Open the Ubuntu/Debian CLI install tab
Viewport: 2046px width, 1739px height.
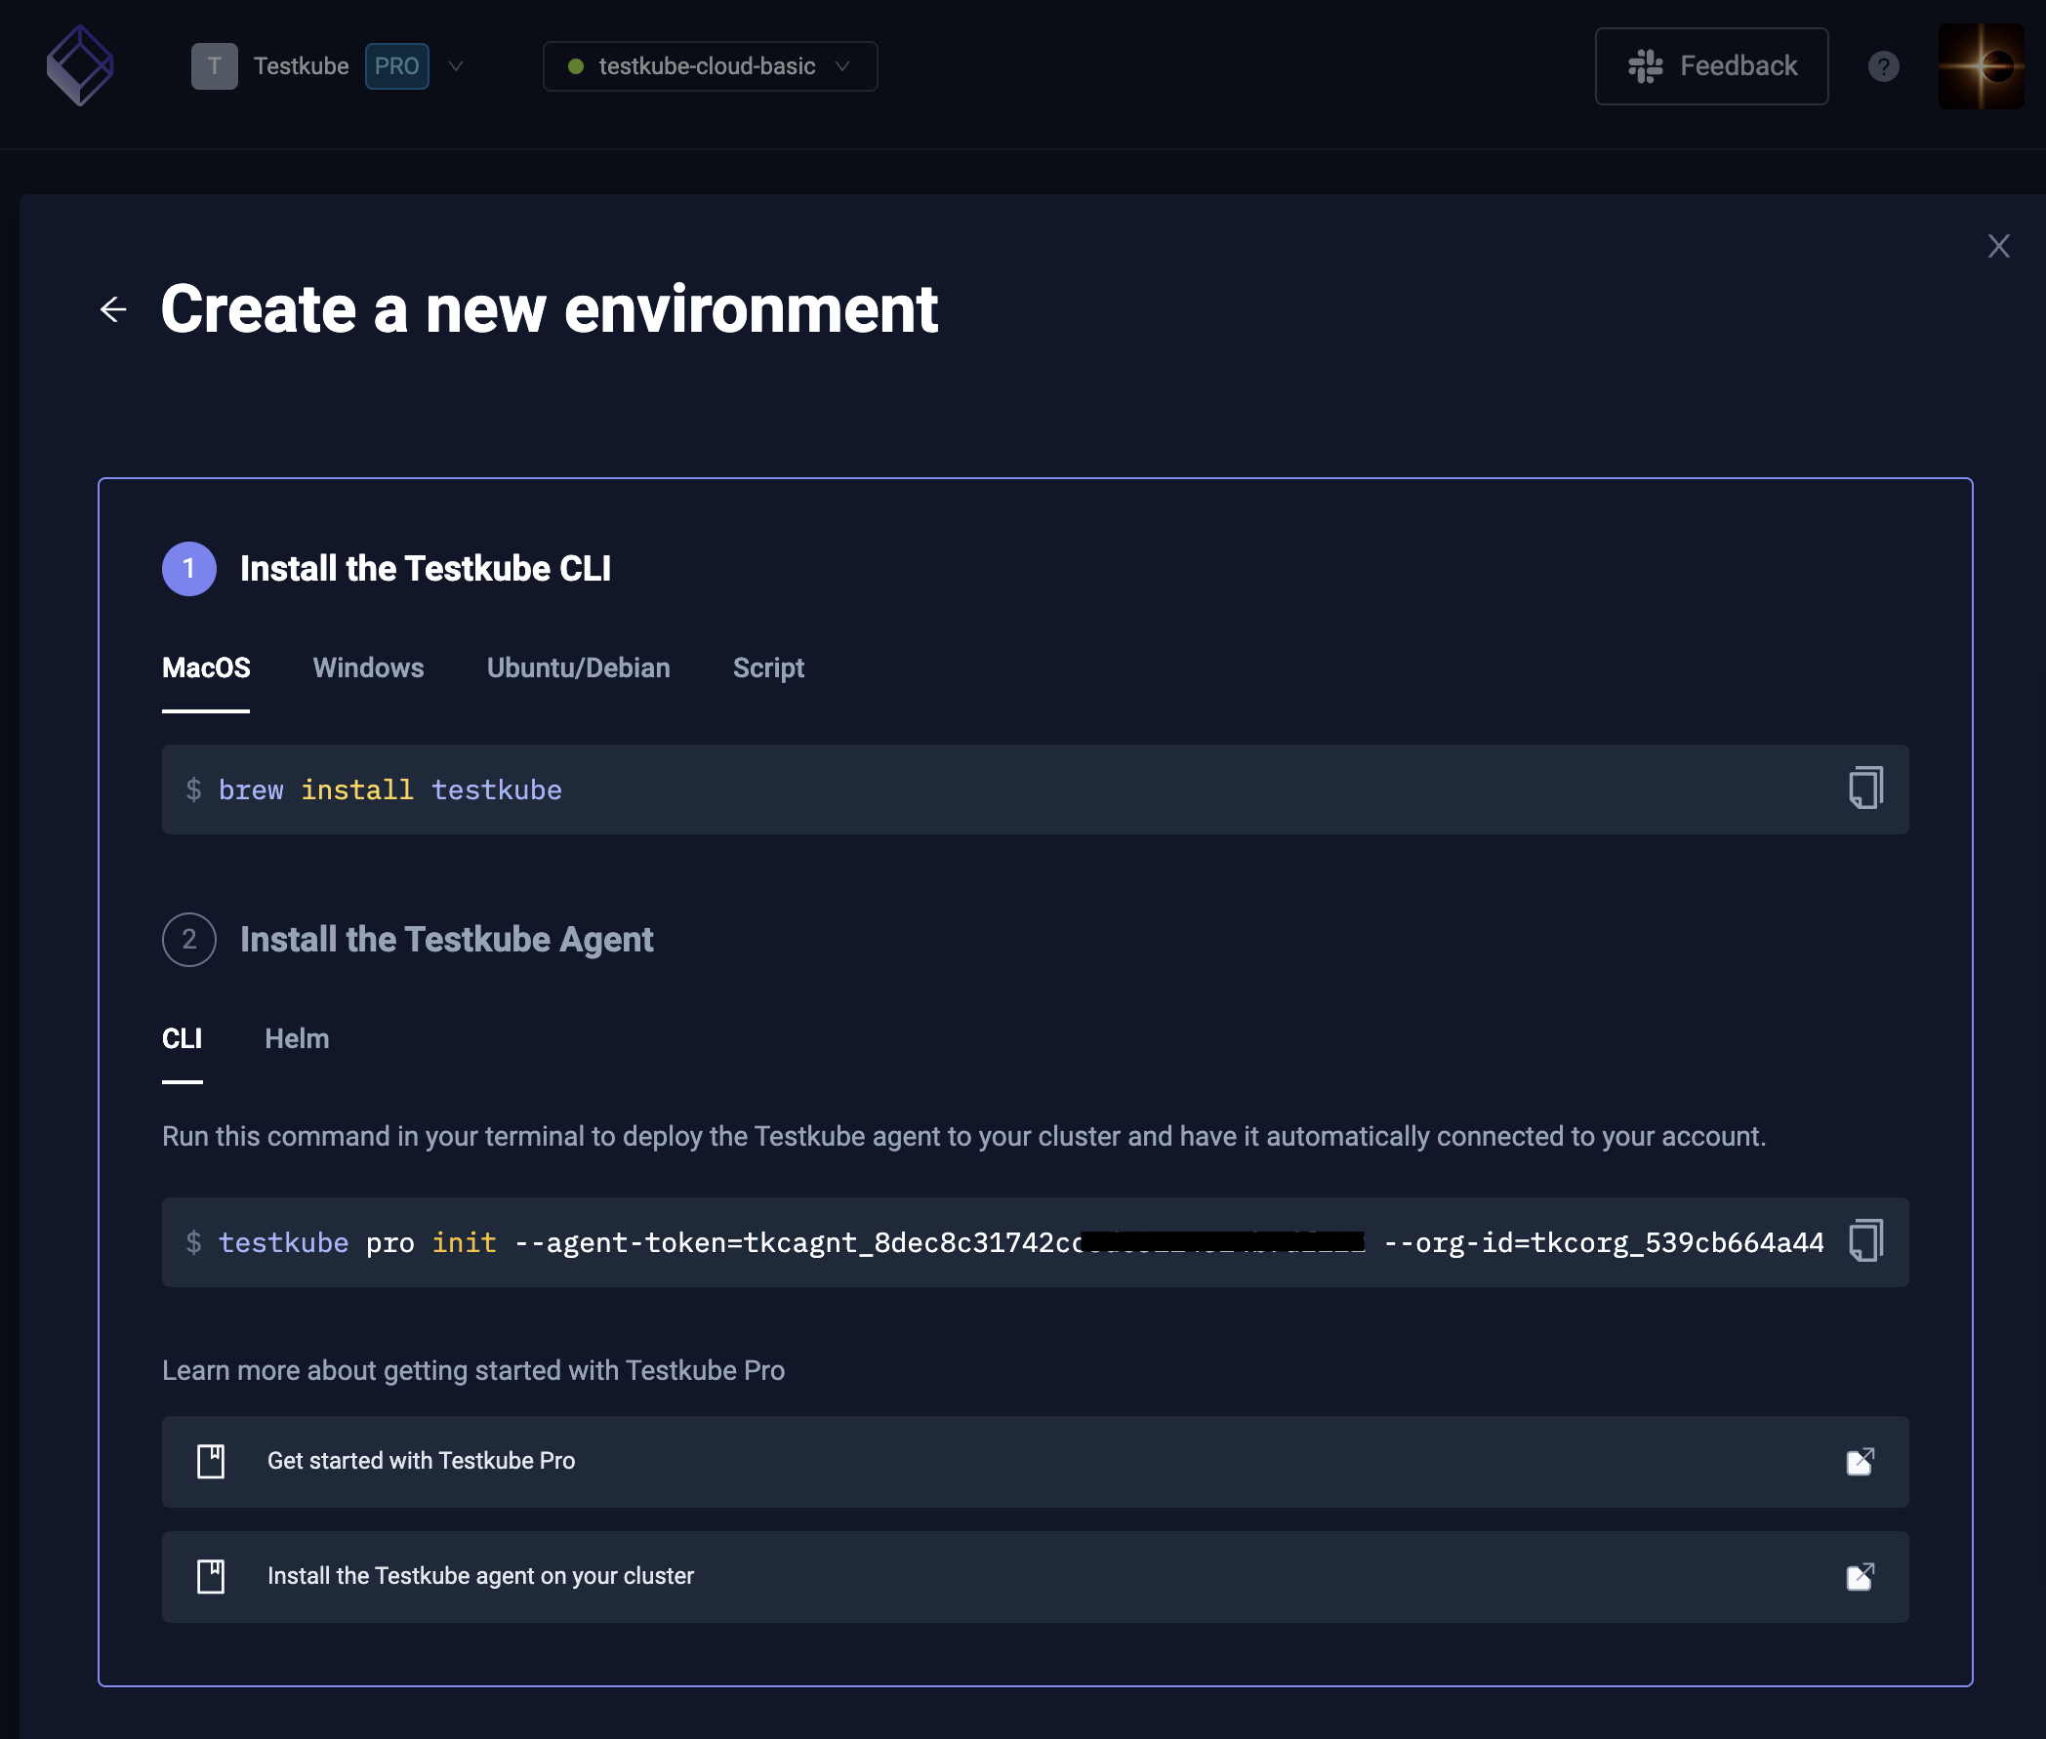(578, 666)
